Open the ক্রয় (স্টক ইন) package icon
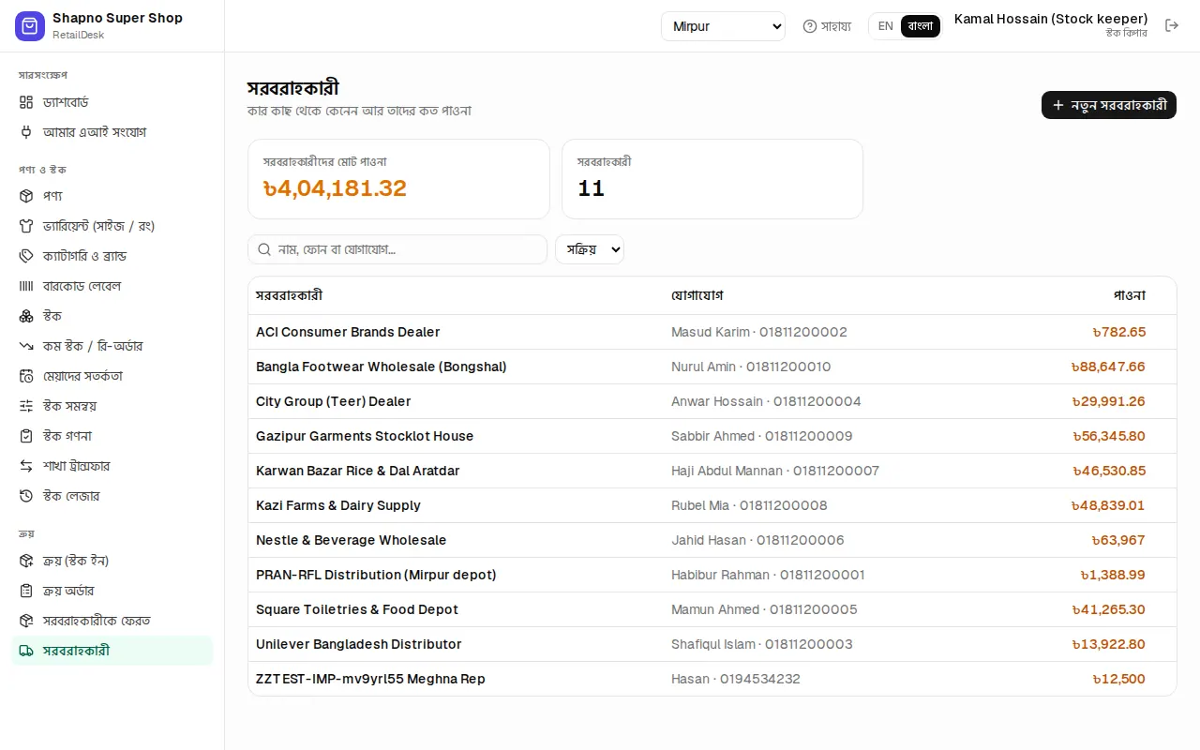1200x750 pixels. point(26,561)
